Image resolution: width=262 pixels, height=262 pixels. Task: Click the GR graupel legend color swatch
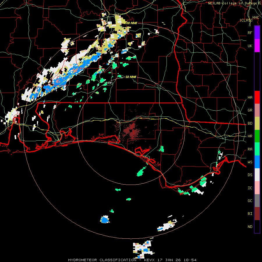click(257, 110)
